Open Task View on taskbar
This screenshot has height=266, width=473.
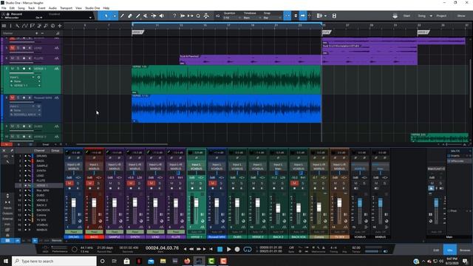coord(115,261)
